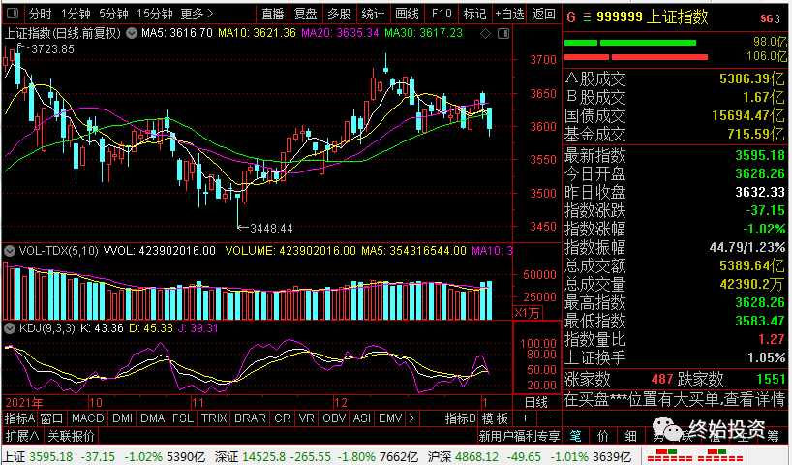Select 价 price tab
This screenshot has height=465, width=792.
tap(603, 436)
